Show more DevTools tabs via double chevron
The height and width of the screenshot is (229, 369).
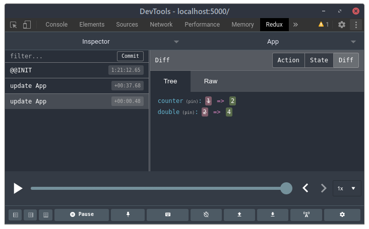295,25
